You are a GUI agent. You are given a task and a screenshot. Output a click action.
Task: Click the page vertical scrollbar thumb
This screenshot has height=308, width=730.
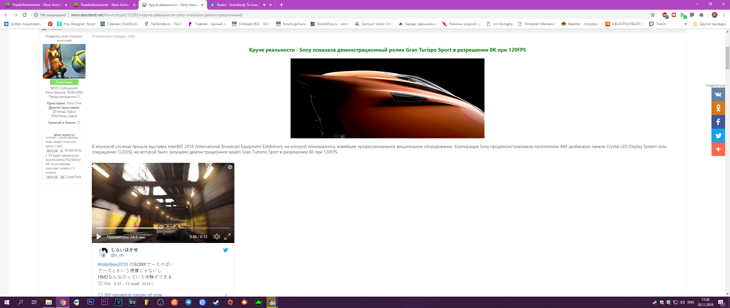pyautogui.click(x=727, y=58)
